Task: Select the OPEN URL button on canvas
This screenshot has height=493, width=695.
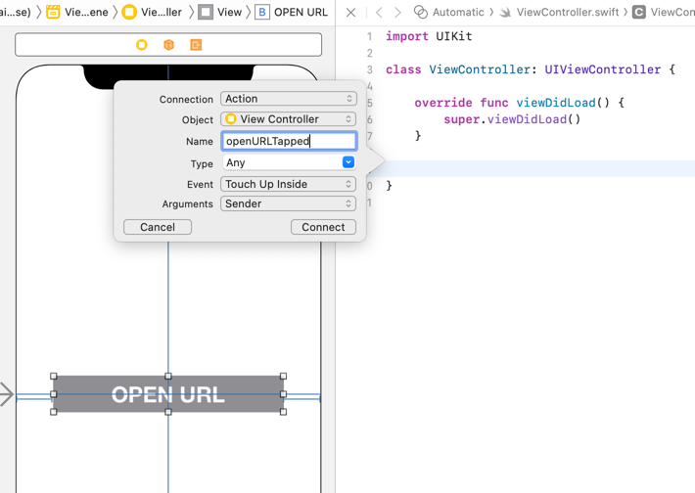Action: (x=168, y=394)
